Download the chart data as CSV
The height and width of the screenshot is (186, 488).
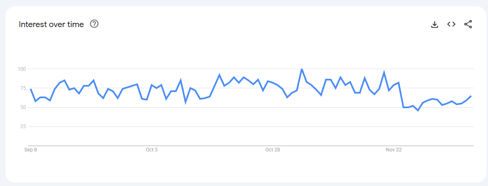pos(435,25)
